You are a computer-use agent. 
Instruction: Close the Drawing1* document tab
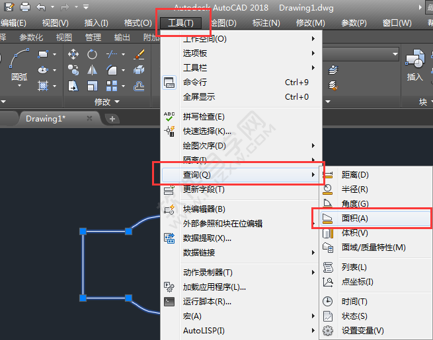point(89,119)
